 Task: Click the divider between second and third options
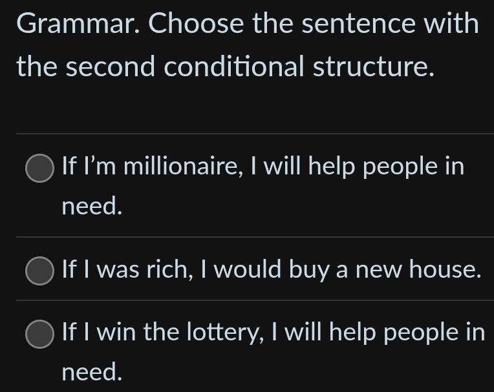tap(254, 300)
